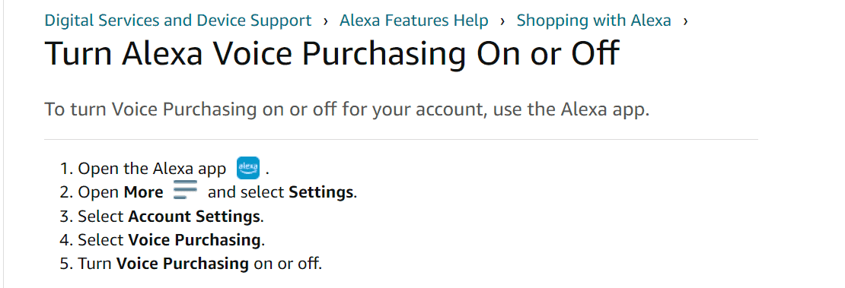The width and height of the screenshot is (845, 288).
Task: Click the bold word More in step 2
Action: [x=144, y=192]
